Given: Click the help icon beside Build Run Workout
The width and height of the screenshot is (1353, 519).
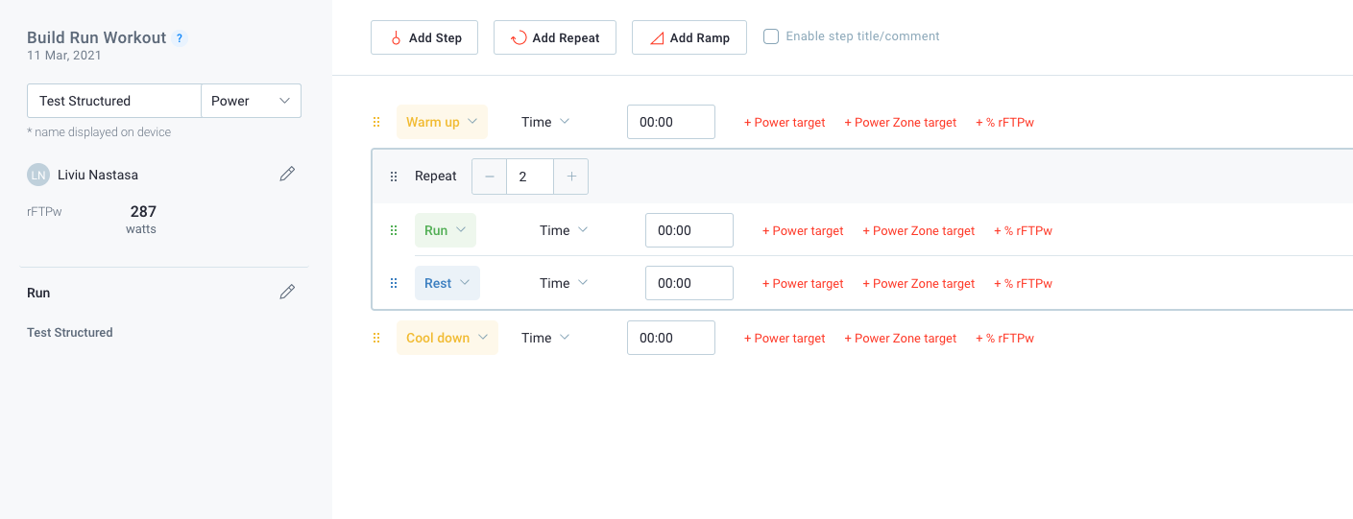Looking at the screenshot, I should [x=180, y=38].
